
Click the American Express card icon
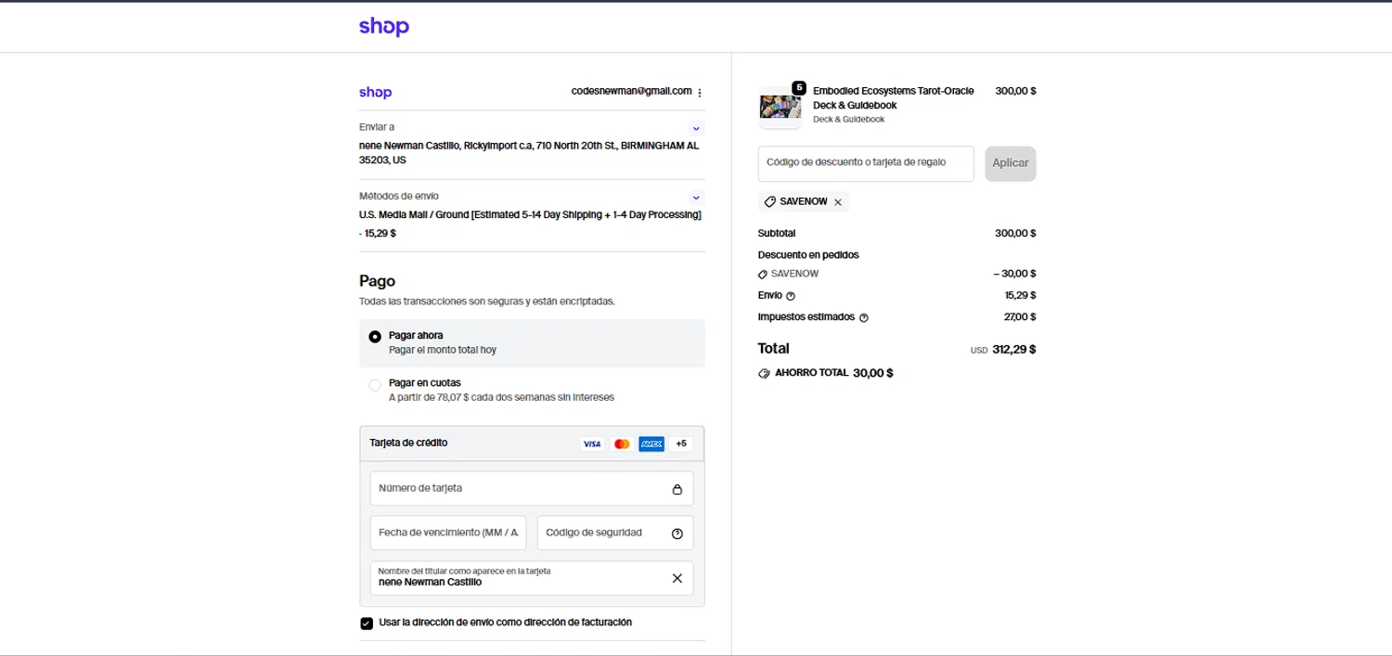[651, 444]
